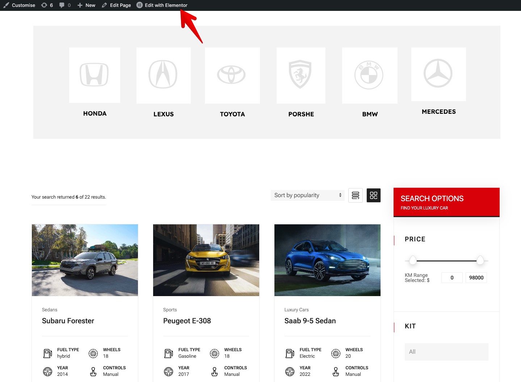This screenshot has height=382, width=521.
Task: Click the Sedans category label
Action: pos(50,310)
